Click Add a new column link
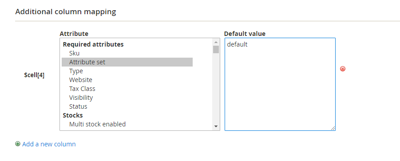400x161 pixels. click(x=49, y=144)
